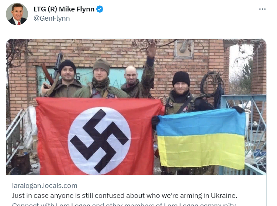Open the @GenFlynn handle link
This screenshot has width=277, height=206.
point(52,18)
